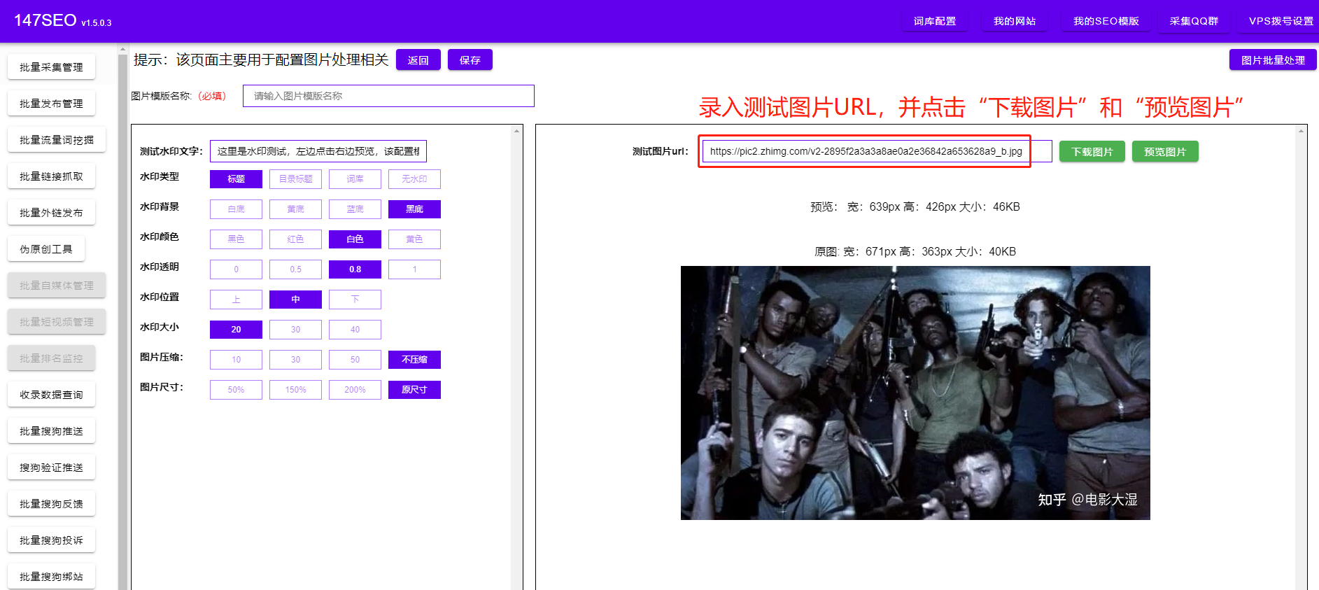Set watermark position to 中
The image size is (1319, 590).
pos(295,300)
